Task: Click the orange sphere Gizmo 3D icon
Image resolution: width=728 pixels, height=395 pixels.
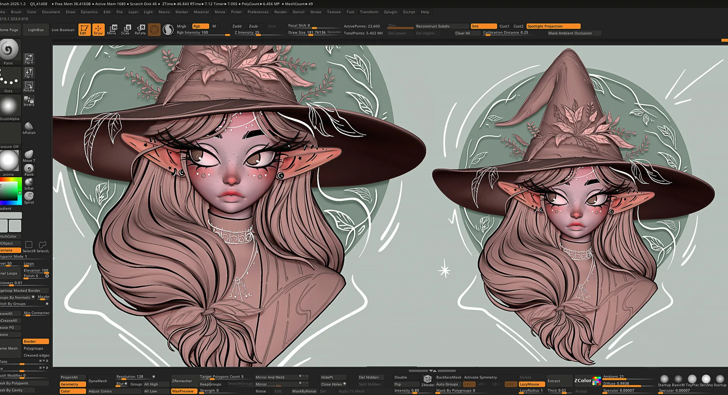Action: 154,30
